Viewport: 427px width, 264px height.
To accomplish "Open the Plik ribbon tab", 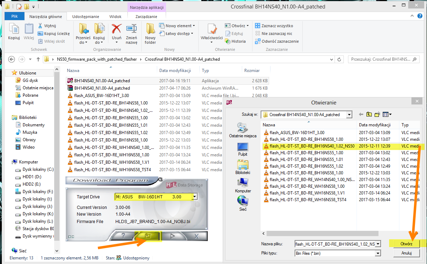I will click(15, 16).
